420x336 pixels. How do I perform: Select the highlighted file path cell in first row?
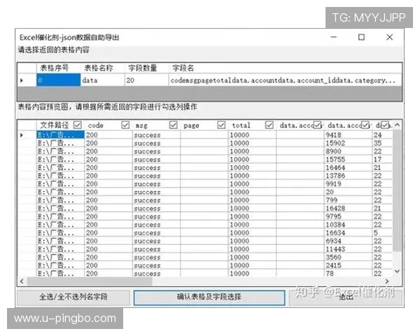[x=60, y=135]
